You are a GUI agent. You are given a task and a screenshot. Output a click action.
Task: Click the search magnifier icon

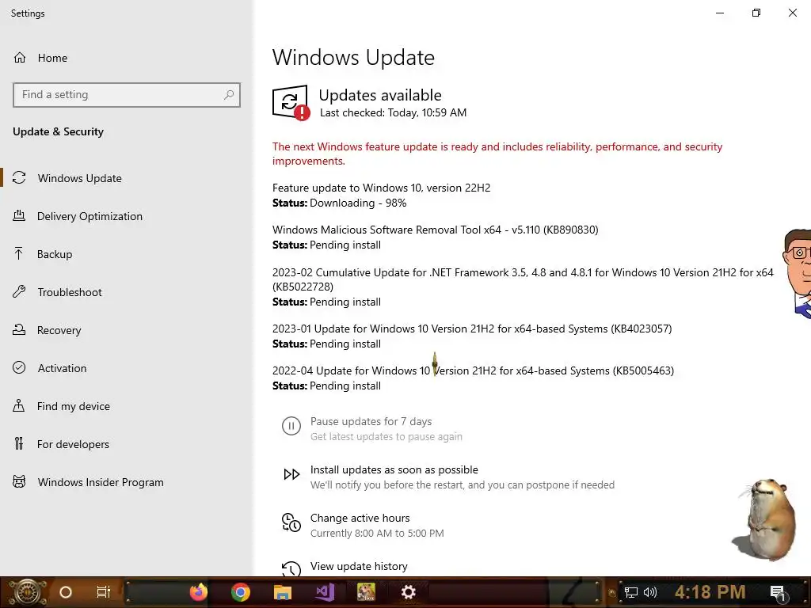(x=229, y=95)
